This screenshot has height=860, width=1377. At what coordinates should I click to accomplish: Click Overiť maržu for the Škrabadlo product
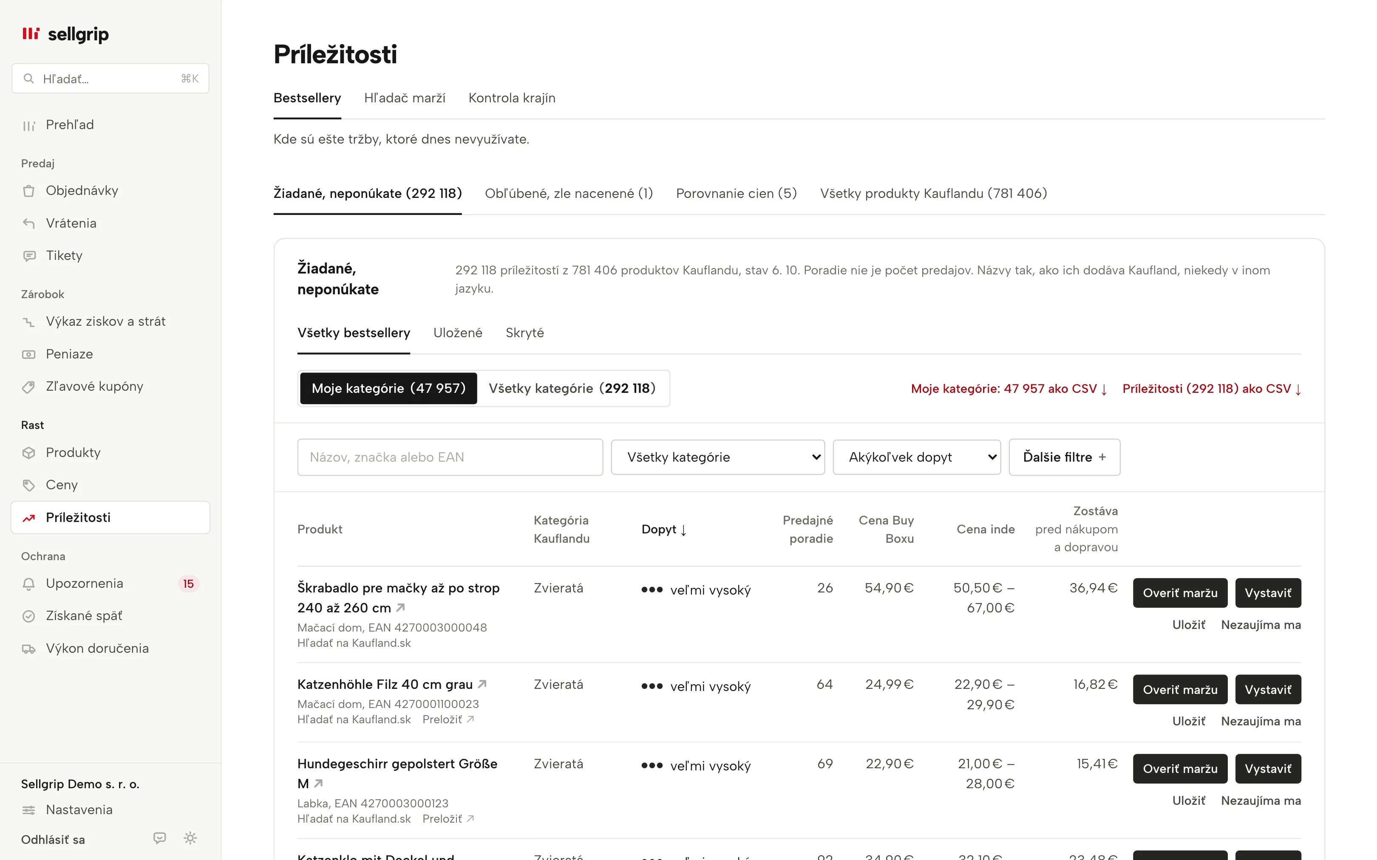(x=1179, y=593)
